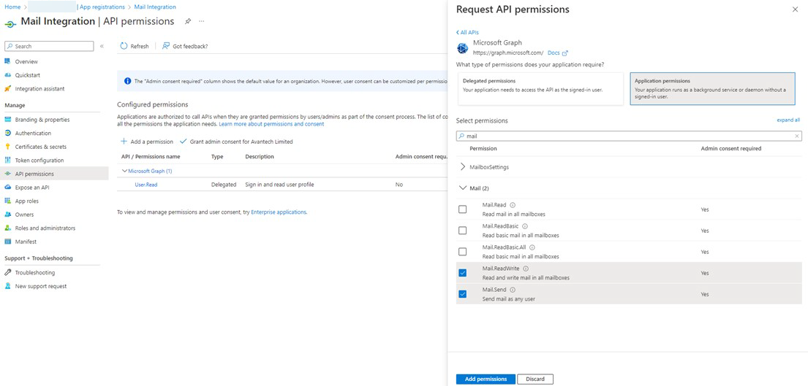Click the pin icon next to the page title

click(x=188, y=21)
